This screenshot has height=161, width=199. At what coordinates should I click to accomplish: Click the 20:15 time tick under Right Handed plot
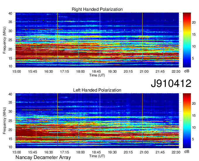[x=128, y=71]
